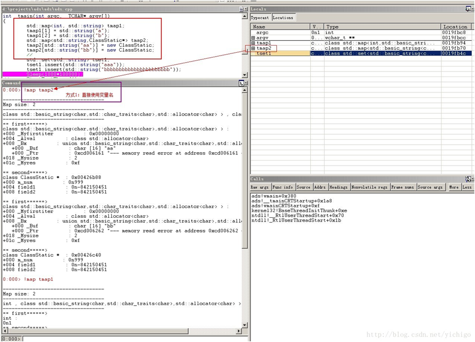Click pointer value 0x00426c40 in Command output
The width and height of the screenshot is (475, 342).
(x=86, y=255)
